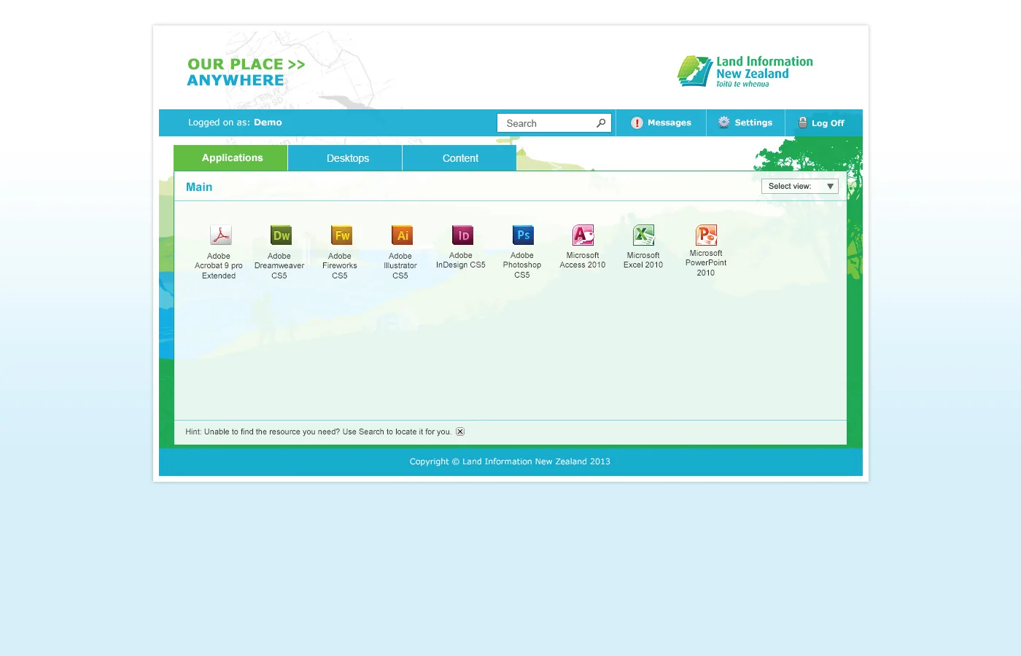Click the Messages alert icon

click(637, 123)
